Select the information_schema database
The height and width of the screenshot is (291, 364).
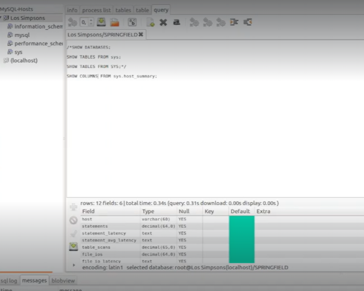click(x=38, y=27)
